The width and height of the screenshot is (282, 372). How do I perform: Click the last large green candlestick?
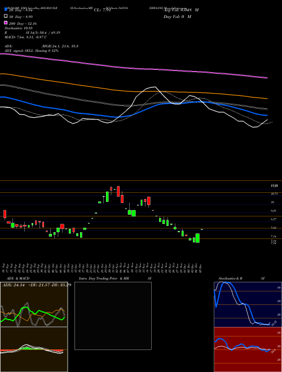pyautogui.click(x=197, y=238)
